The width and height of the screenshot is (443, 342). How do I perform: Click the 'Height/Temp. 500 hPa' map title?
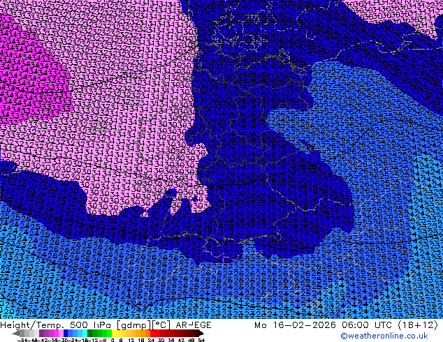click(x=57, y=325)
